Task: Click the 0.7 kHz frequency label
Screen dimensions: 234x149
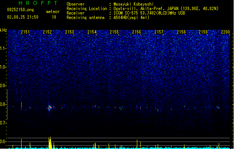Action: click(x=3, y=123)
